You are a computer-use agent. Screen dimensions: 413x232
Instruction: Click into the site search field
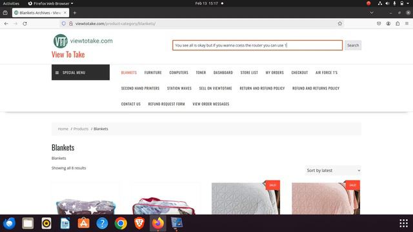tap(257, 45)
